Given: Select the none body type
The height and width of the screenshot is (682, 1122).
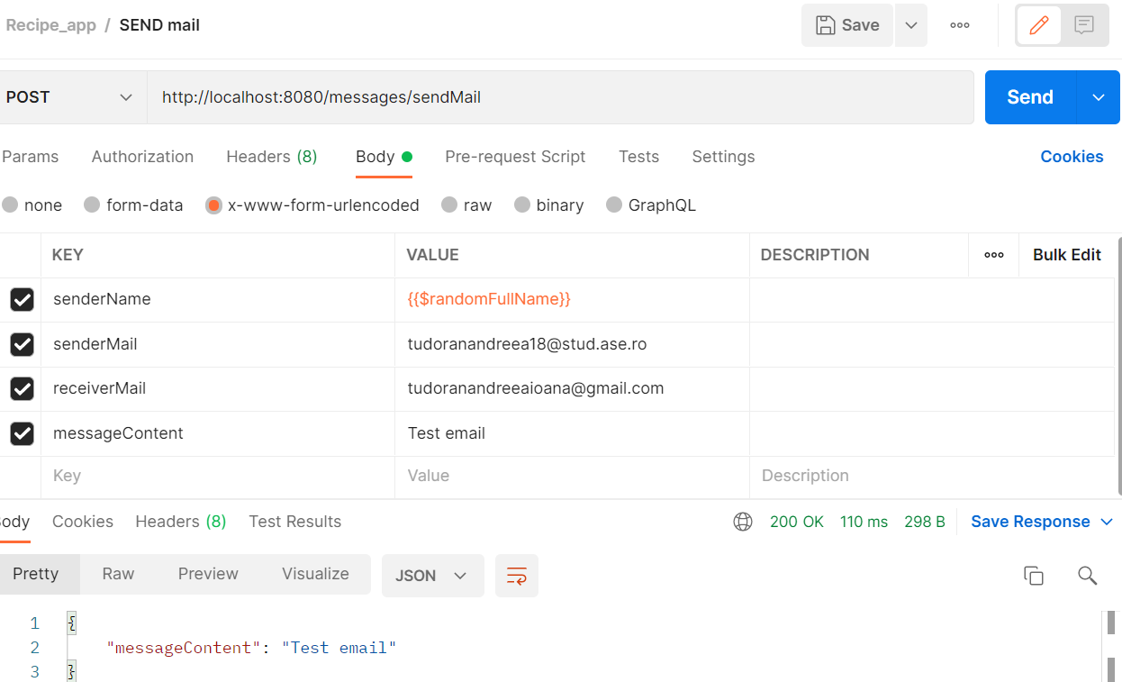Looking at the screenshot, I should tap(10, 205).
